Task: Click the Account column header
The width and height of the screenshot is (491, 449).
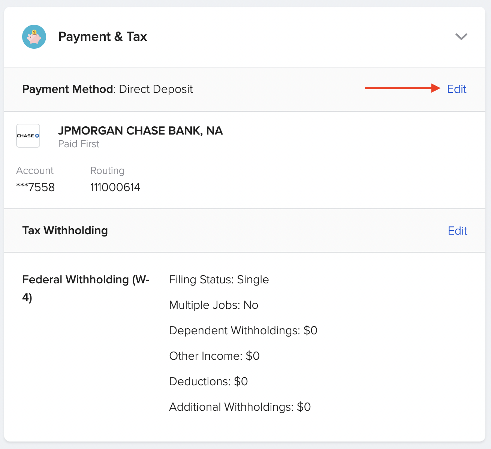Action: (x=34, y=171)
